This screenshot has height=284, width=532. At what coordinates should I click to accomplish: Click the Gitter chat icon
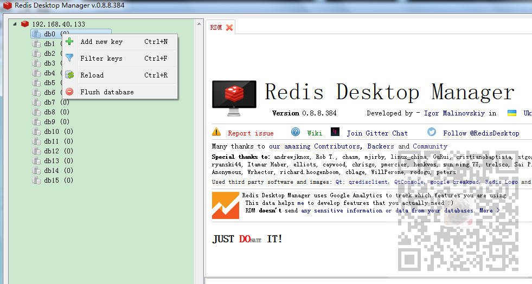335,132
